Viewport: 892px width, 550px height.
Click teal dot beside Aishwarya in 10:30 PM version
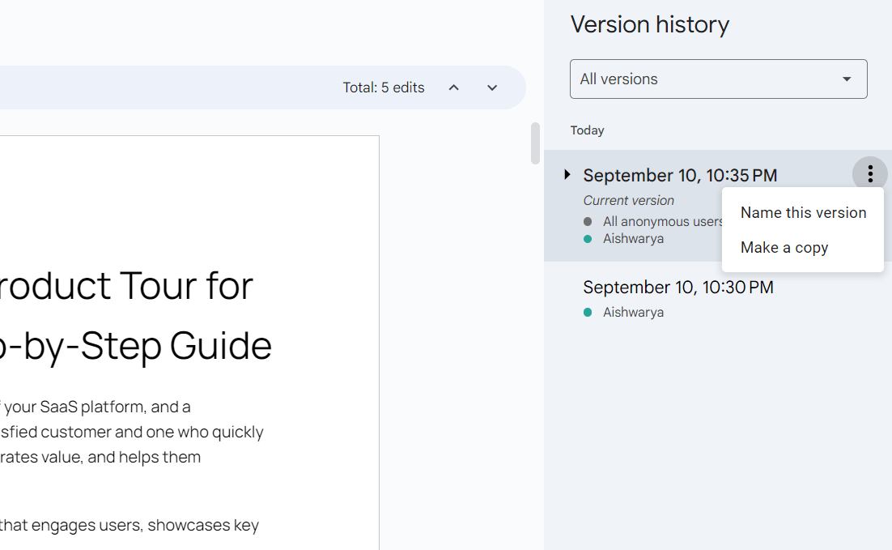(588, 312)
